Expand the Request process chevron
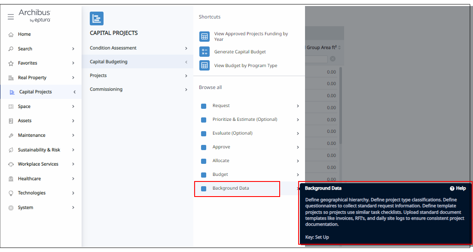473x252 pixels. pyautogui.click(x=298, y=106)
